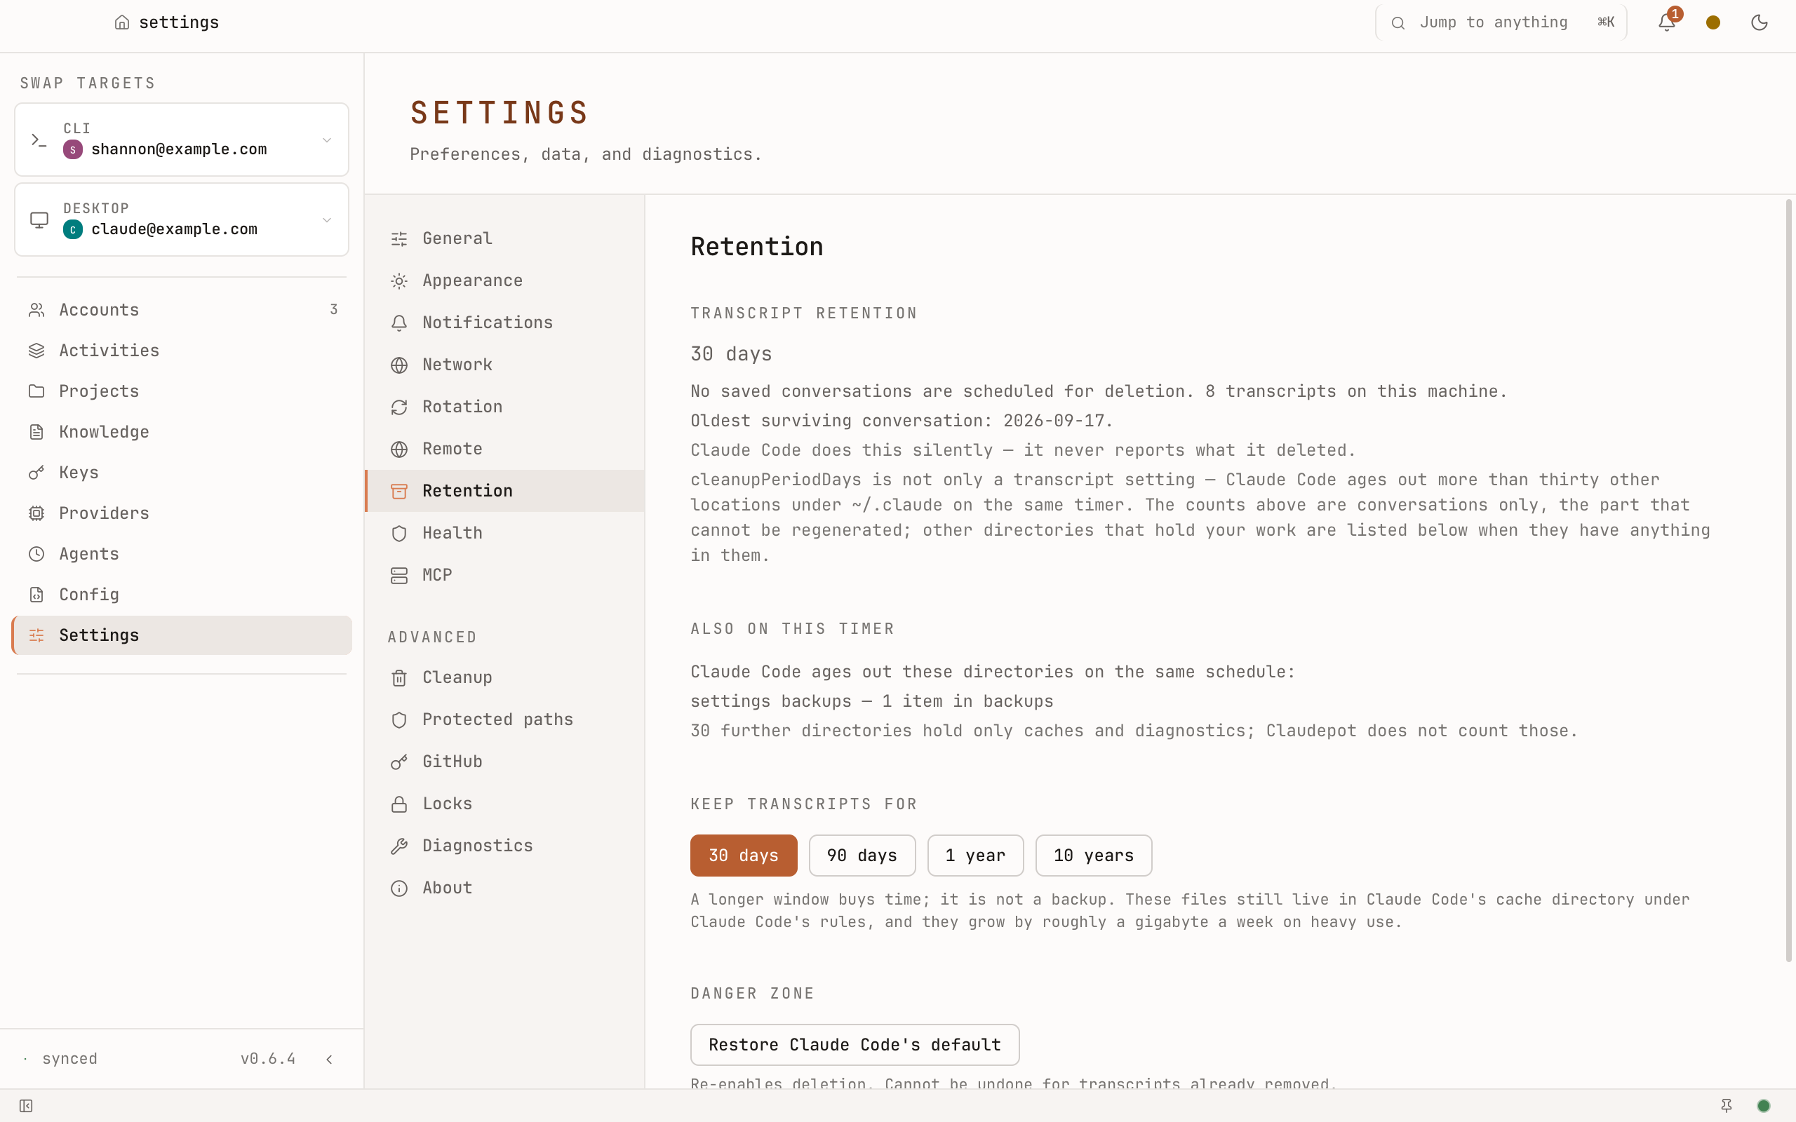Switch to the Appearance settings tab

(504, 280)
